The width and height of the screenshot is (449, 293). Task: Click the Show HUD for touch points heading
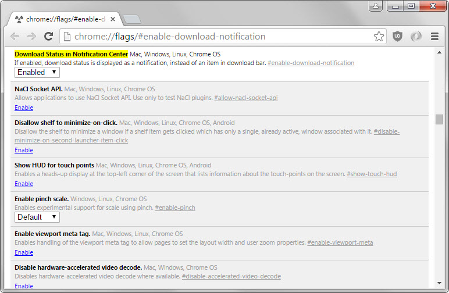(55, 165)
